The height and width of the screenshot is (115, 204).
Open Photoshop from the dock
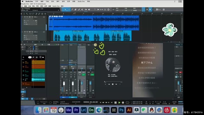tap(121, 110)
